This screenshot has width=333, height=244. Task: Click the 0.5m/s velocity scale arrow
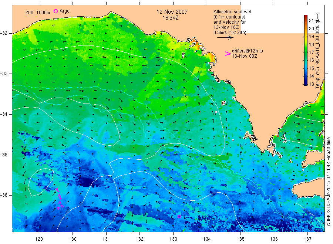pyautogui.click(x=225, y=38)
